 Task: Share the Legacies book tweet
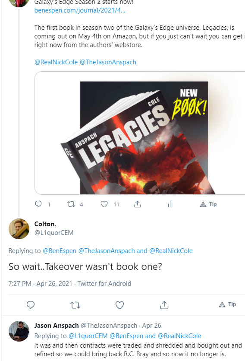coord(137,204)
